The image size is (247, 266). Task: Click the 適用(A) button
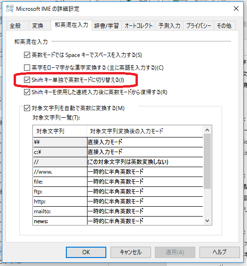click(x=175, y=252)
